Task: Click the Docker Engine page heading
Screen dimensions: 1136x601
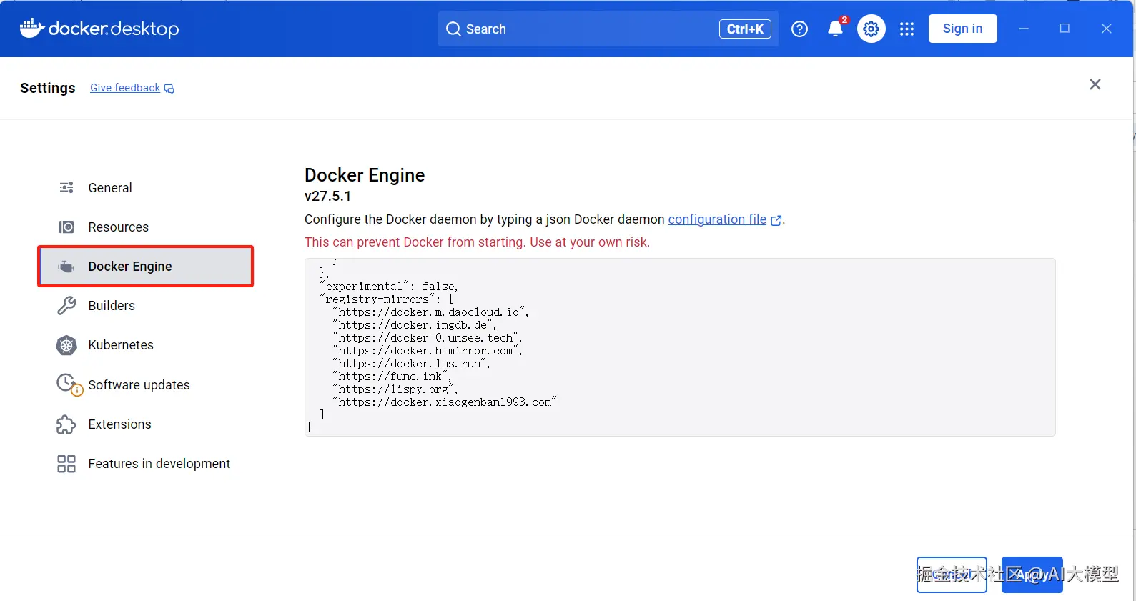Action: [x=365, y=176]
